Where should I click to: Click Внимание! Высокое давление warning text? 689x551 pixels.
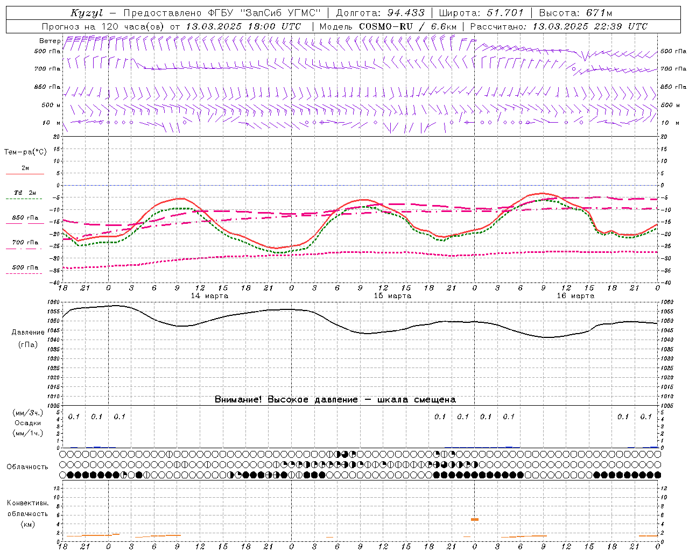click(335, 399)
